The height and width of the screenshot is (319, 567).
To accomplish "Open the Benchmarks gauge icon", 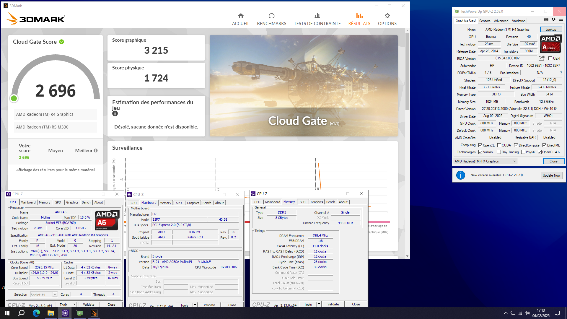I will (x=271, y=16).
